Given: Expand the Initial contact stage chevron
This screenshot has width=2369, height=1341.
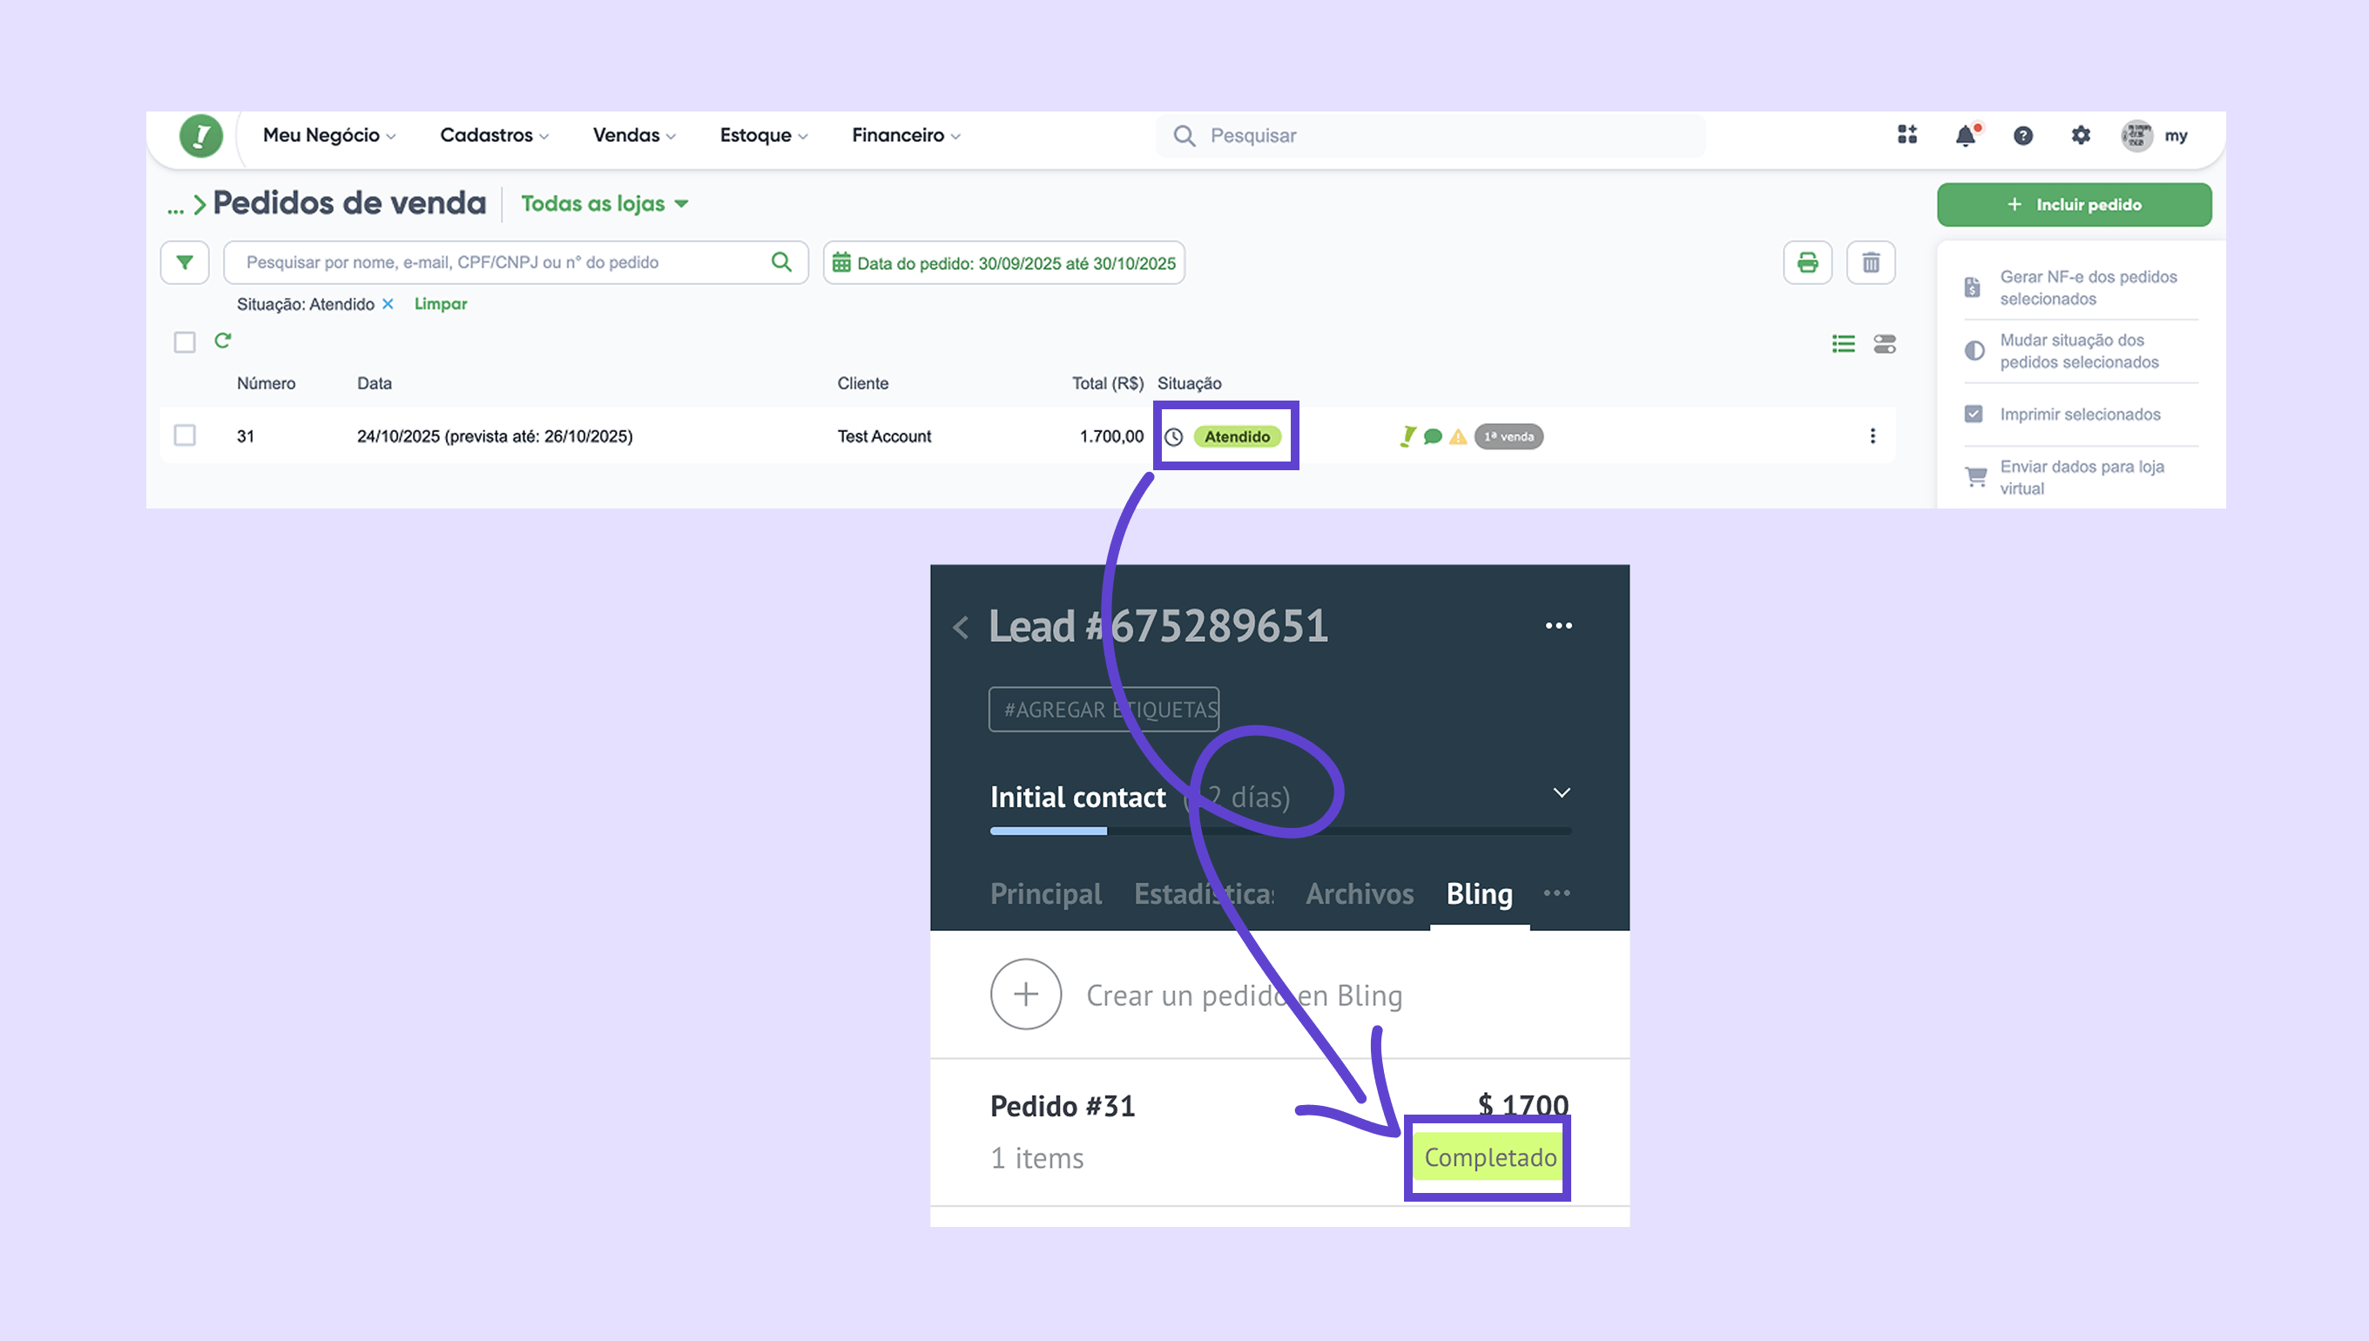Looking at the screenshot, I should point(1562,792).
